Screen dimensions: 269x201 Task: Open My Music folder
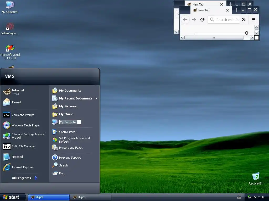(x=63, y=114)
